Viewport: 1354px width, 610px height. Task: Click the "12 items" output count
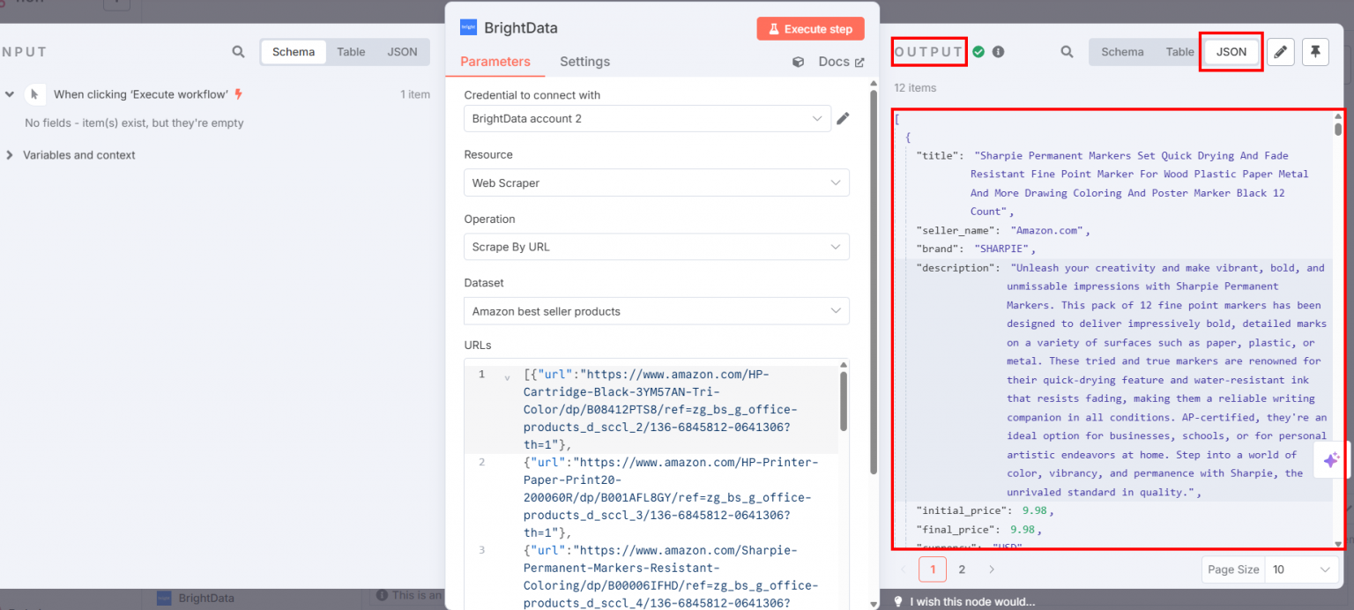915,88
